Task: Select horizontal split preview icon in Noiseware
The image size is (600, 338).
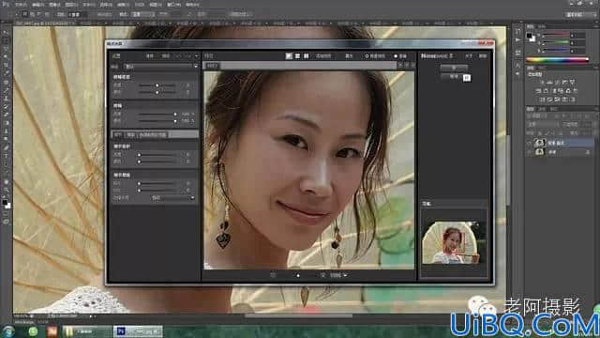Action: [297, 56]
